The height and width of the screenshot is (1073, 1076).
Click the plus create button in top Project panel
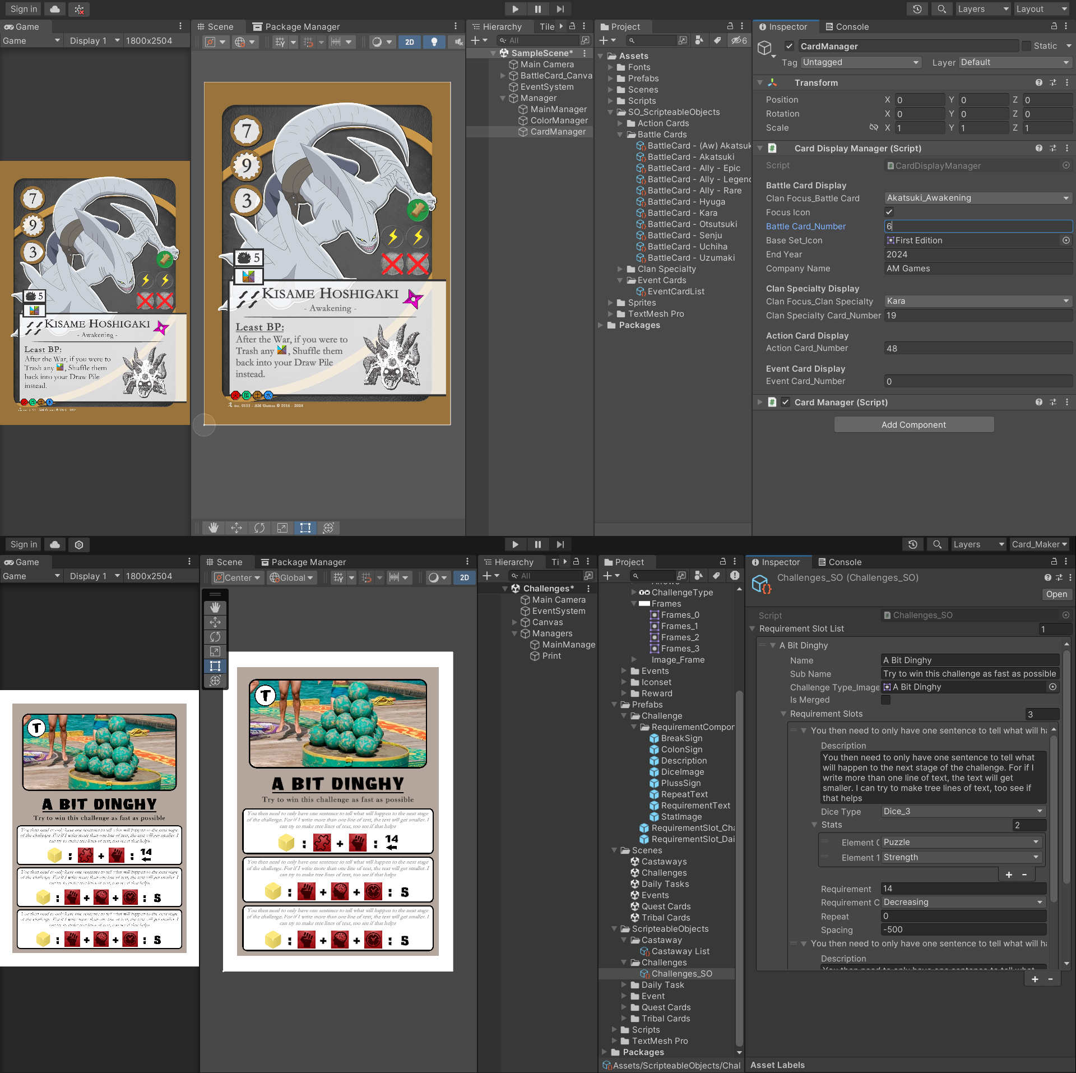point(607,40)
